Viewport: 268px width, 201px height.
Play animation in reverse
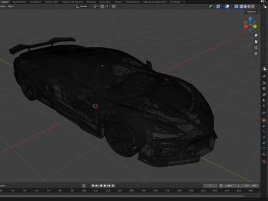(x=101, y=186)
